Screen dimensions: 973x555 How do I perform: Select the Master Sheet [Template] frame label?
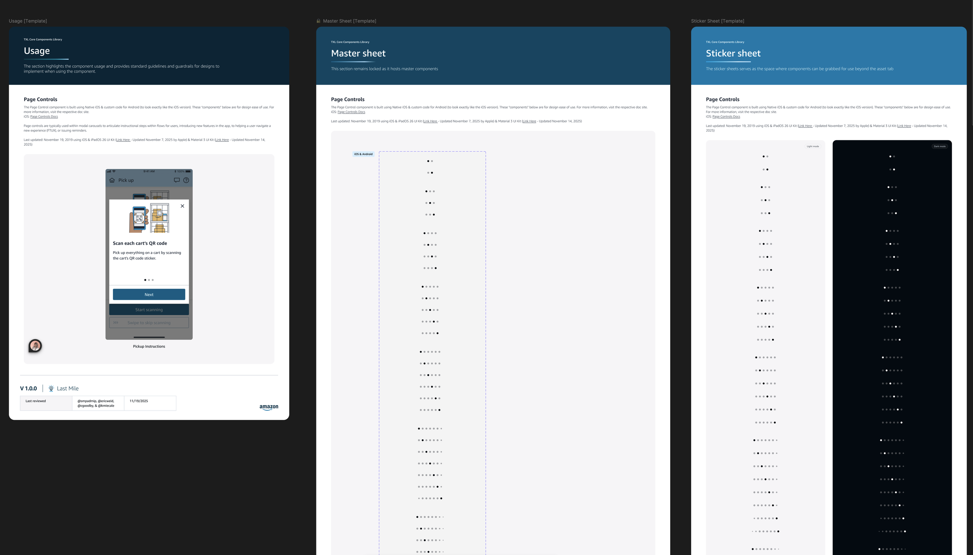point(350,21)
